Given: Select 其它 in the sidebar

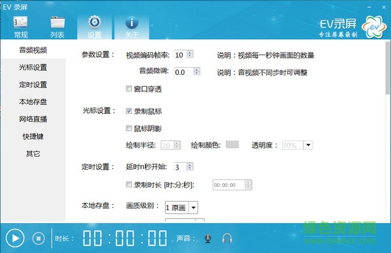Looking at the screenshot, I should pos(33,153).
